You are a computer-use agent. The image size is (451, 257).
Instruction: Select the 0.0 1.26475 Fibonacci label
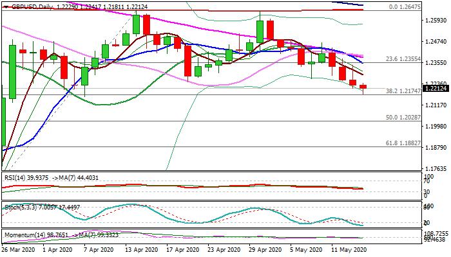pos(405,7)
